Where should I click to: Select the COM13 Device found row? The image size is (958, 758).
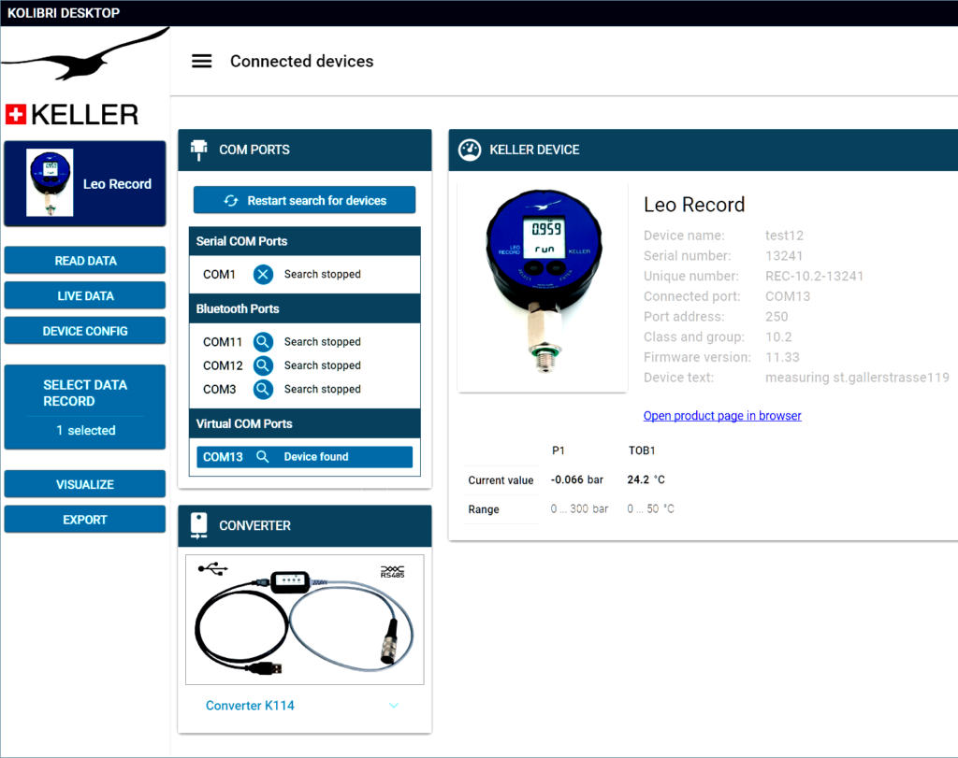point(304,456)
